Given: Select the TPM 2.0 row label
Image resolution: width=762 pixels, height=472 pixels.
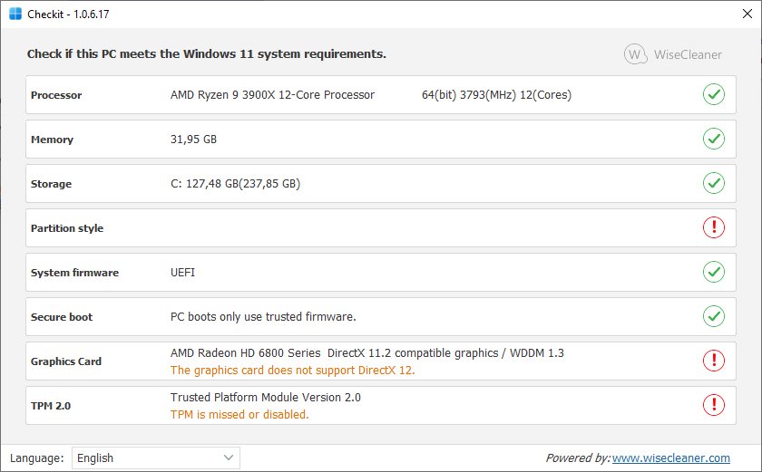Looking at the screenshot, I should tap(51, 406).
